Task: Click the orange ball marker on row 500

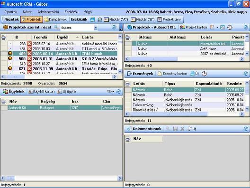Action: click(10, 58)
